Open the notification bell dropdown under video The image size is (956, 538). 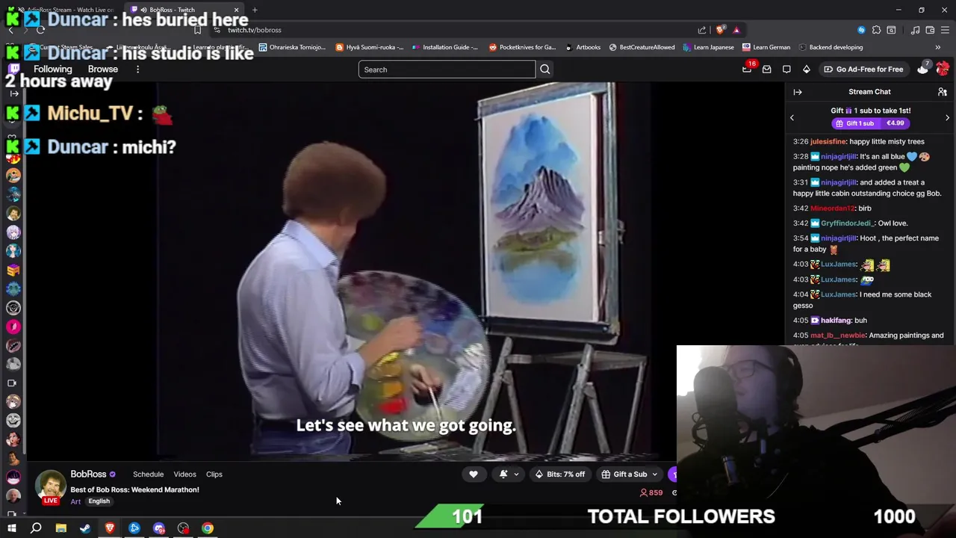(508, 474)
